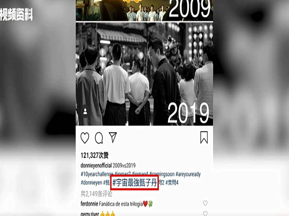
Task: View the 121,327 likes list
Action: point(95,156)
